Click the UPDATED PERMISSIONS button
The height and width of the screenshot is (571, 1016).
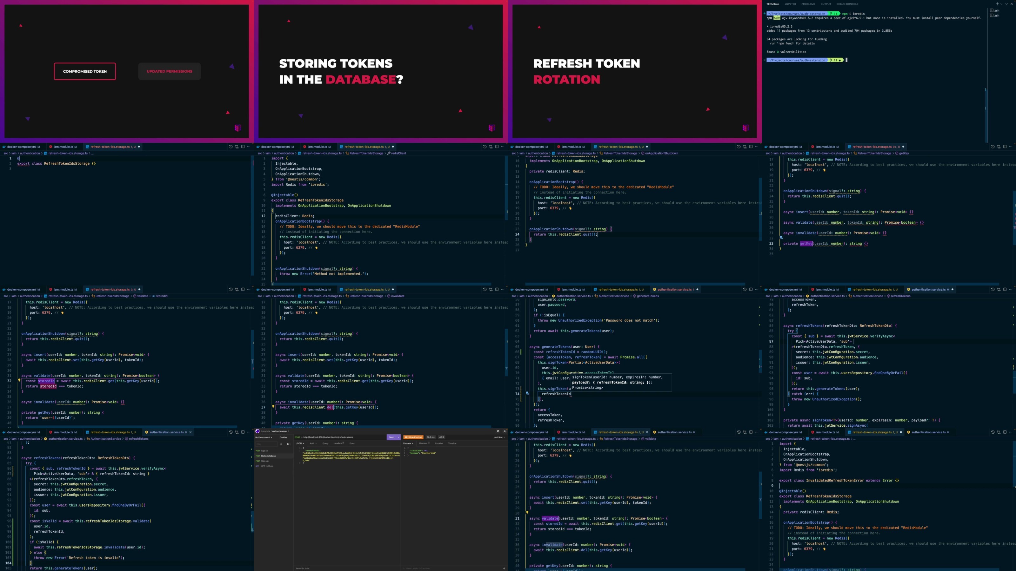[169, 71]
